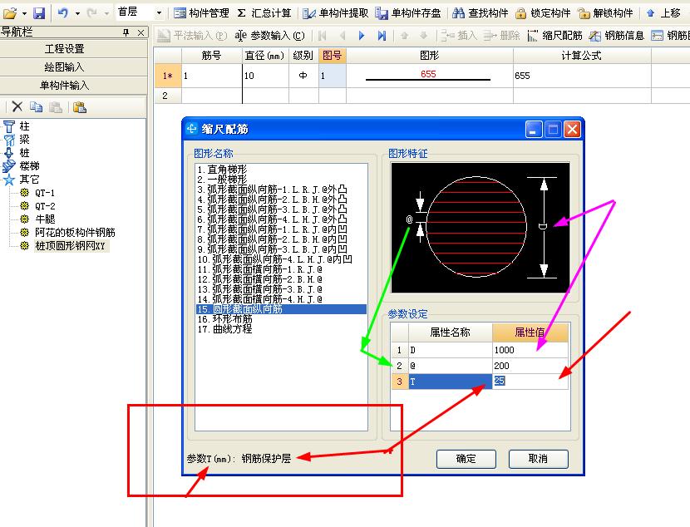Screen dimensions: 690x527
Task: Click the delete X icon in component panel
Action: pos(17,107)
